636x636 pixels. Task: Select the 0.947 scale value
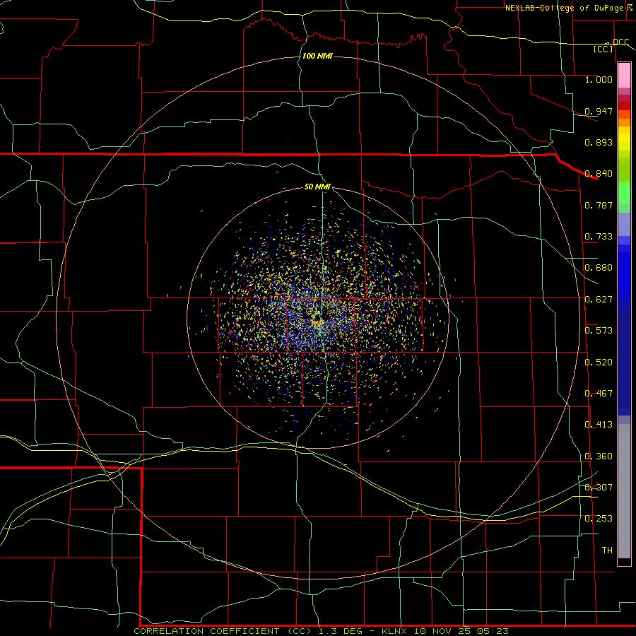(599, 111)
